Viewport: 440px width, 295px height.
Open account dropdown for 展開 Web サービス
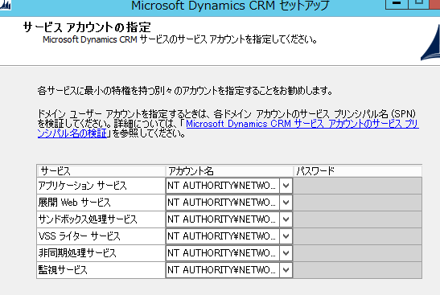286,203
